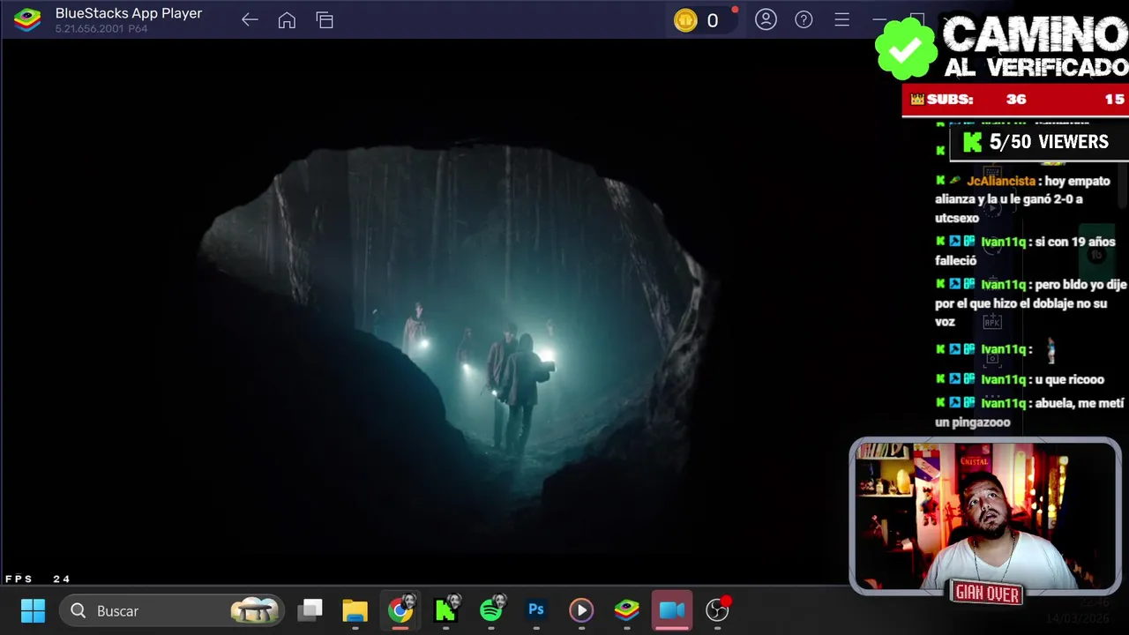Open Spotify from the taskbar

492,610
